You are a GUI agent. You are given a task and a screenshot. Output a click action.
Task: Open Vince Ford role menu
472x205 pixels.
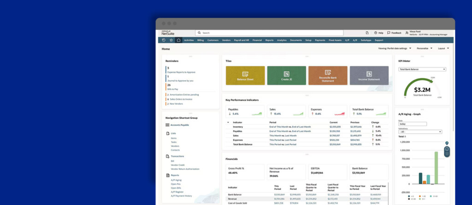(x=426, y=33)
